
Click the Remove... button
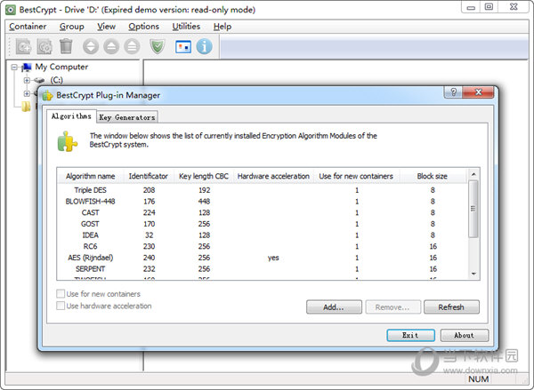click(392, 307)
